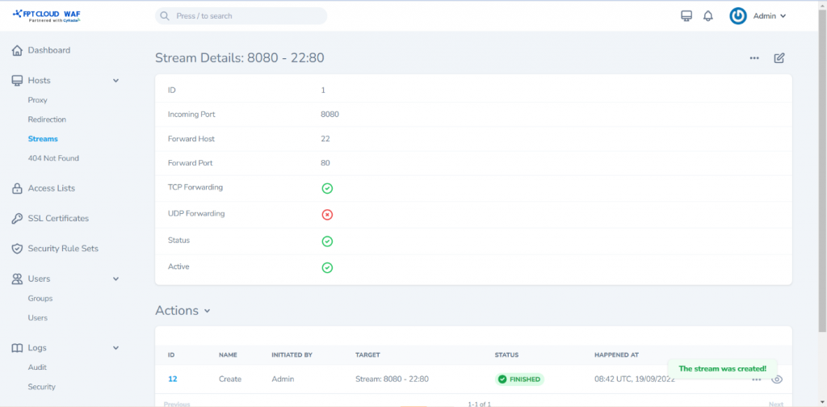Click the Access Lists lock icon

(17, 188)
